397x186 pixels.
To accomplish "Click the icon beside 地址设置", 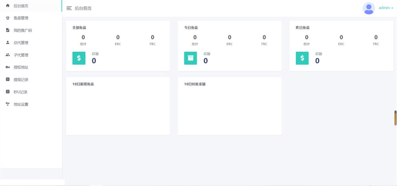I will coord(8,104).
